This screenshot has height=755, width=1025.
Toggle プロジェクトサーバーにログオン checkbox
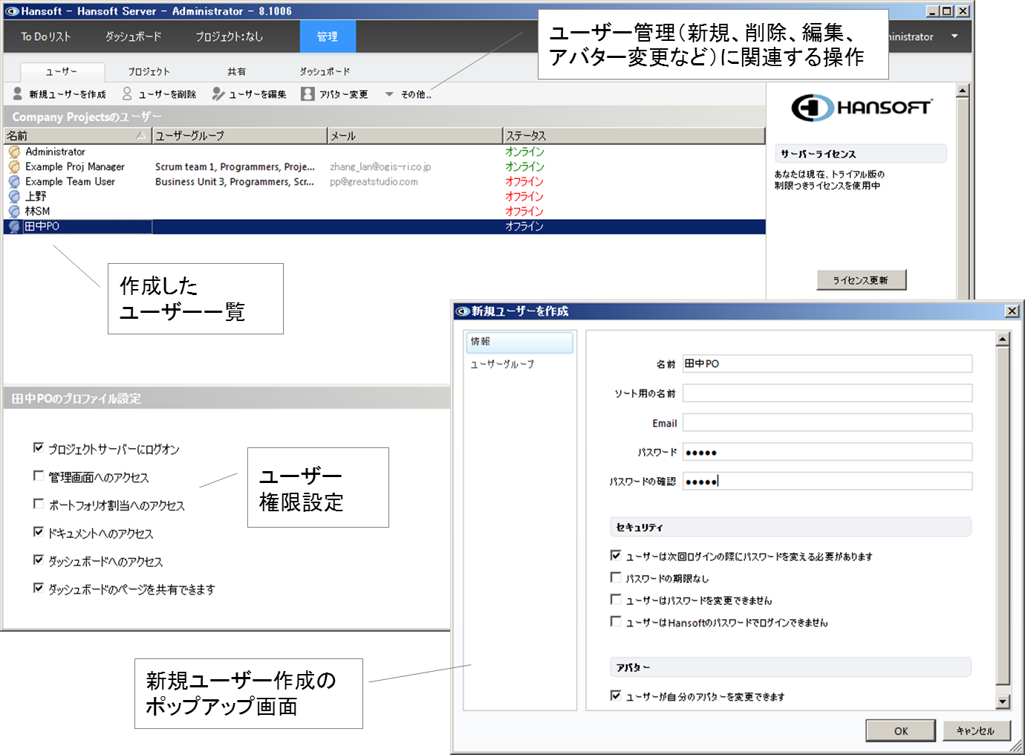pos(39,447)
